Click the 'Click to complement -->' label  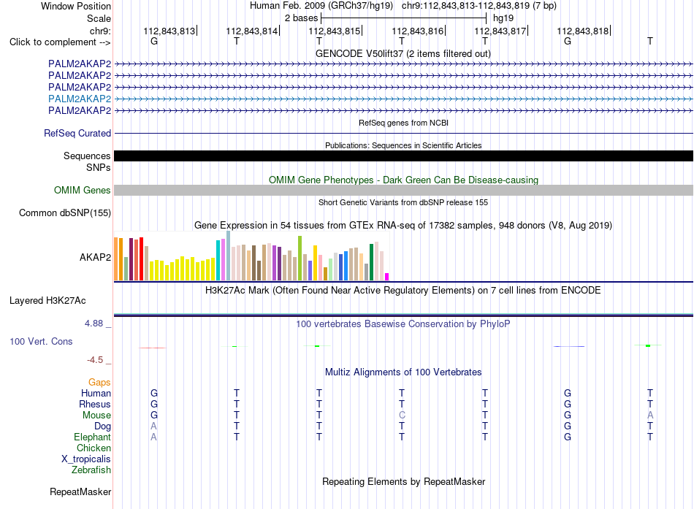60,42
